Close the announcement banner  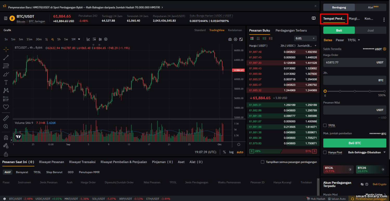(x=316, y=6)
